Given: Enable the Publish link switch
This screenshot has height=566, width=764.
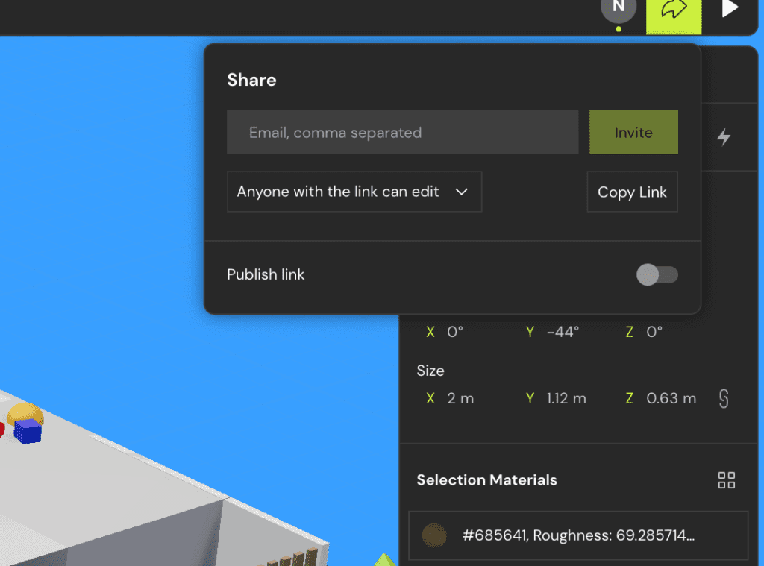Looking at the screenshot, I should (x=657, y=274).
